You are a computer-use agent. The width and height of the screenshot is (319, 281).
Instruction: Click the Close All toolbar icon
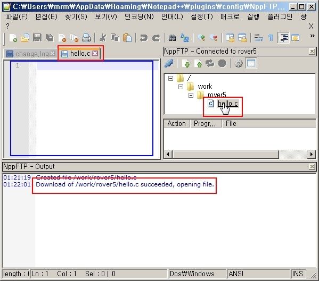pos(74,38)
